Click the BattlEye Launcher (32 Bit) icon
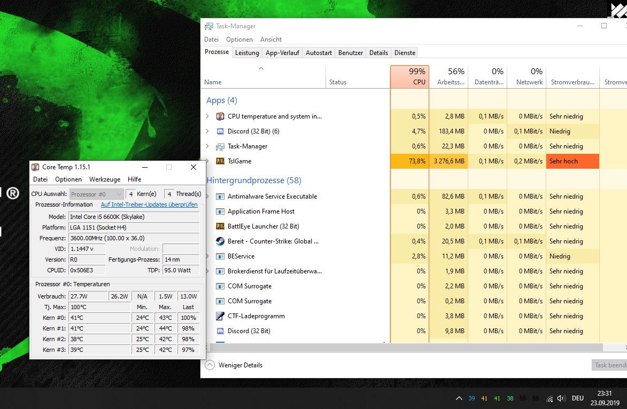The width and height of the screenshot is (627, 409). tap(220, 226)
